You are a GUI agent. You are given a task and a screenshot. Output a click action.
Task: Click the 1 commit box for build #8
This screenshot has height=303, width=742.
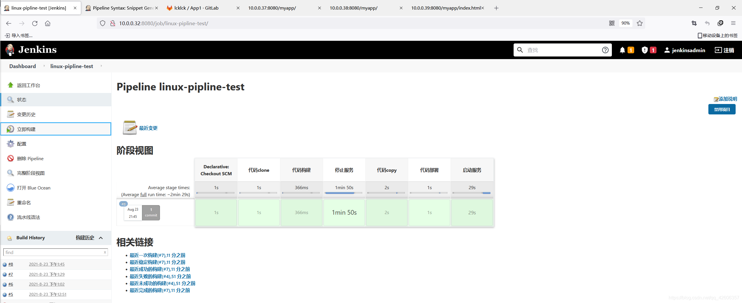151,213
